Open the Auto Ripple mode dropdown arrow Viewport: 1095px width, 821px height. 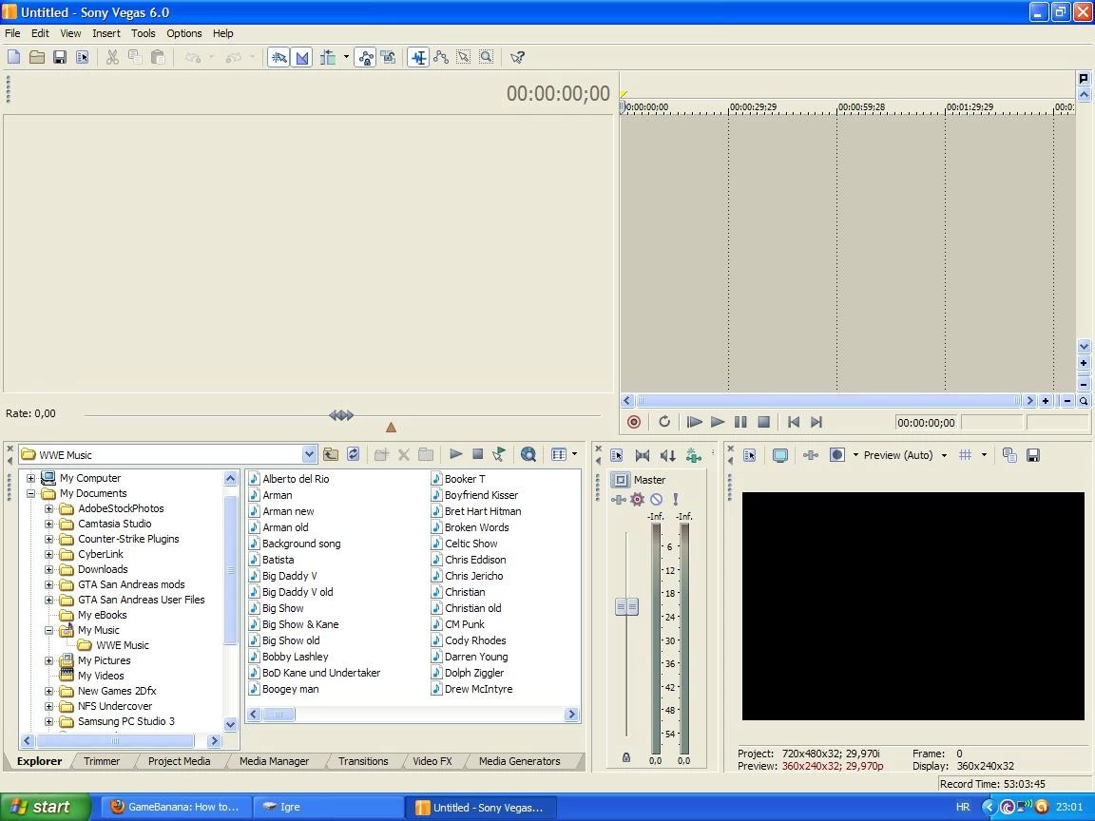[x=346, y=57]
